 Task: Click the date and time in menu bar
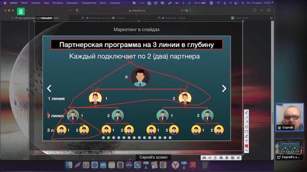(x=259, y=3)
